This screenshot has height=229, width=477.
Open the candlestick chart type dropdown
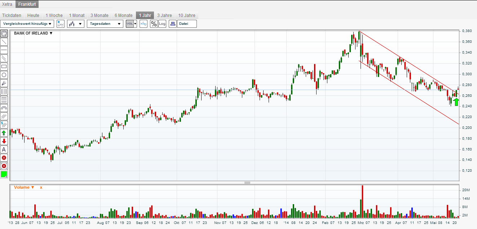76,24
